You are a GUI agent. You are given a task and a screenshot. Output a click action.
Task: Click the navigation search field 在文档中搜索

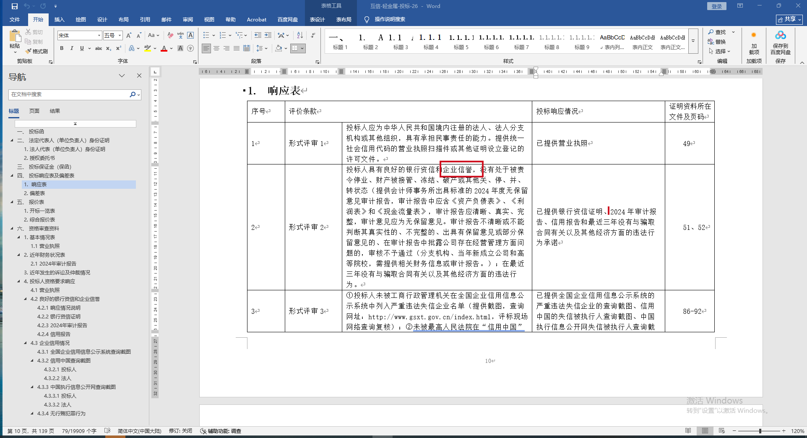pyautogui.click(x=69, y=94)
